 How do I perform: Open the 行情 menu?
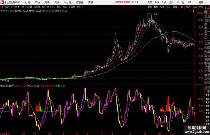27,2
